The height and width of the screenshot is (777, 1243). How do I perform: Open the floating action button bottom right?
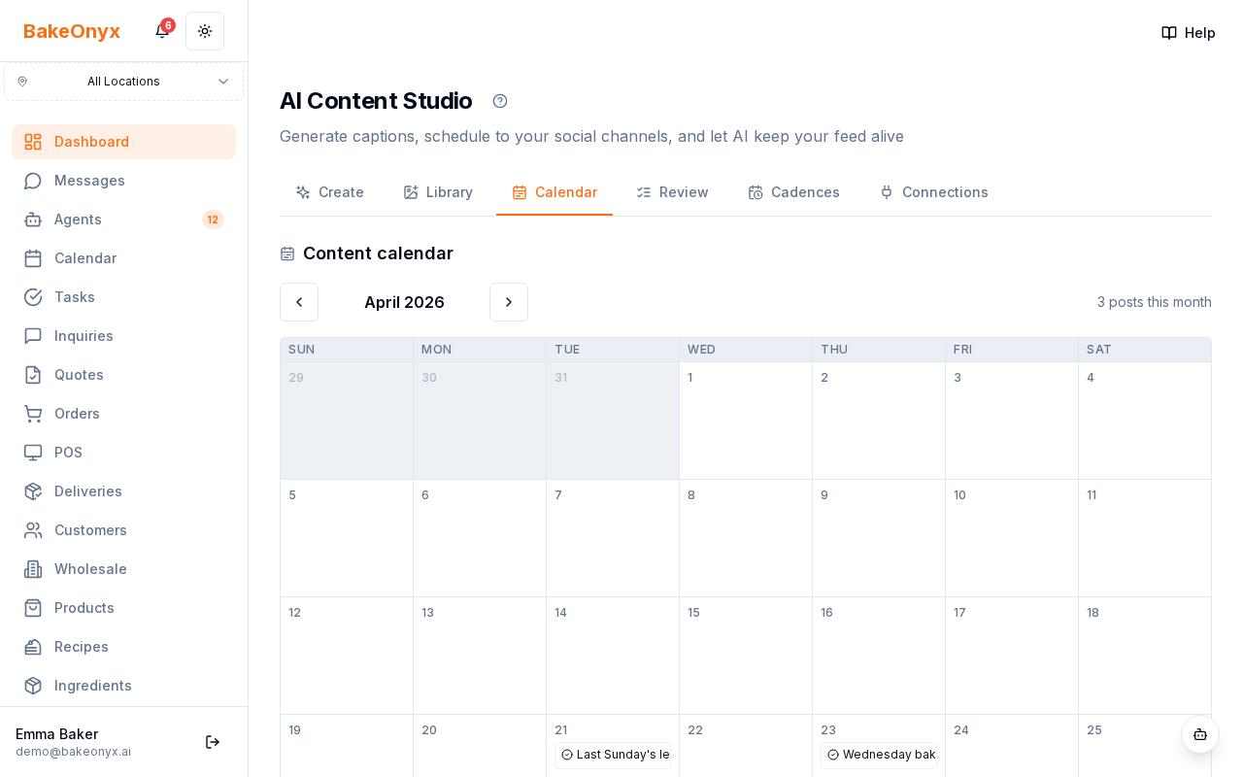click(1200, 734)
